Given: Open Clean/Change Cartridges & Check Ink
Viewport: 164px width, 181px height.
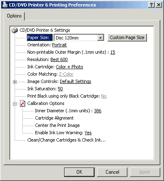Looking at the screenshot, I should [x=66, y=140].
